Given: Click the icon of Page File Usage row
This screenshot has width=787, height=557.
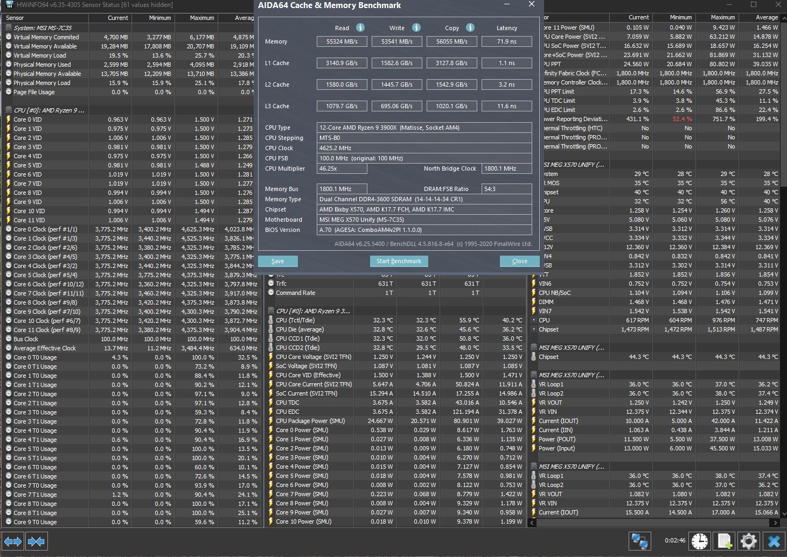Looking at the screenshot, I should [x=9, y=92].
